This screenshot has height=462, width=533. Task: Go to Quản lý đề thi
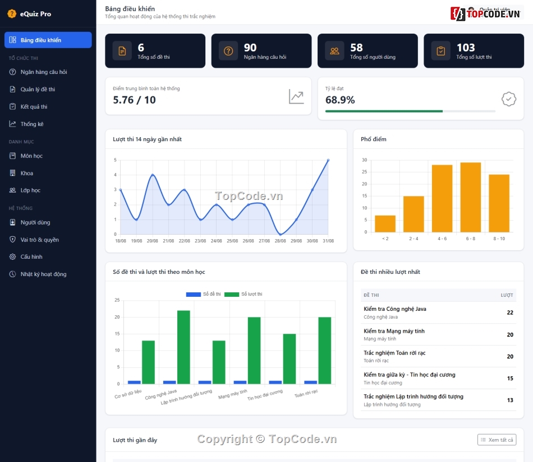pos(48,89)
